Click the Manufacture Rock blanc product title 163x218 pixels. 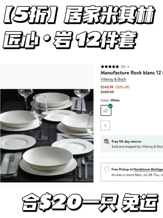pyautogui.click(x=132, y=73)
